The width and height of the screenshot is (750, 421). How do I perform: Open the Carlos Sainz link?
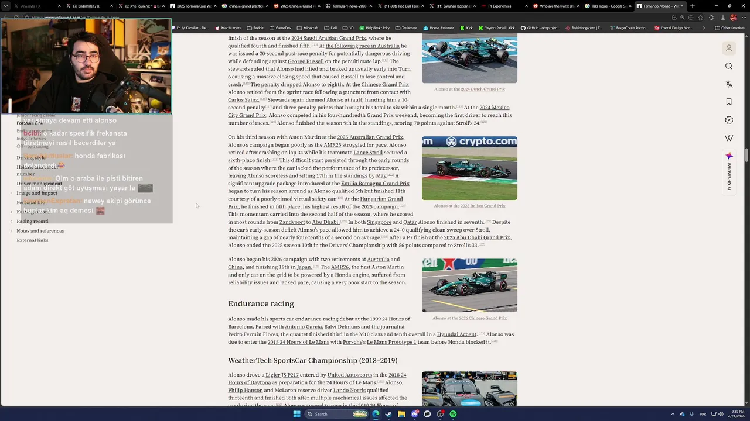[x=243, y=100]
